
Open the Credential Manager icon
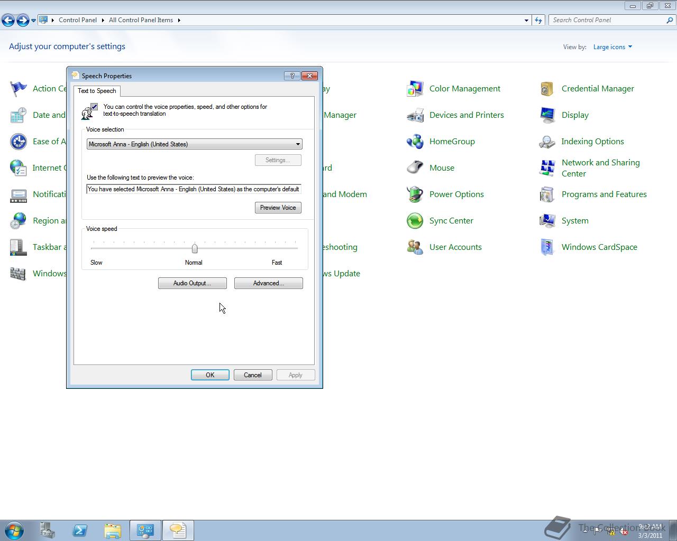point(547,89)
